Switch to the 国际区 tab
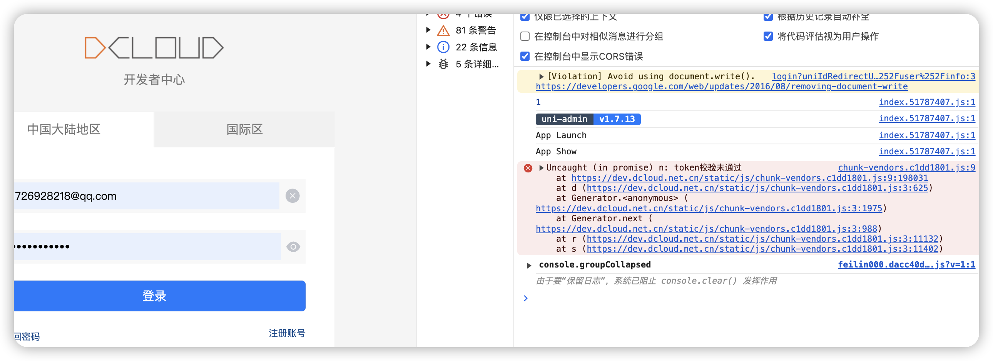Image resolution: width=993 pixels, height=361 pixels. point(244,129)
